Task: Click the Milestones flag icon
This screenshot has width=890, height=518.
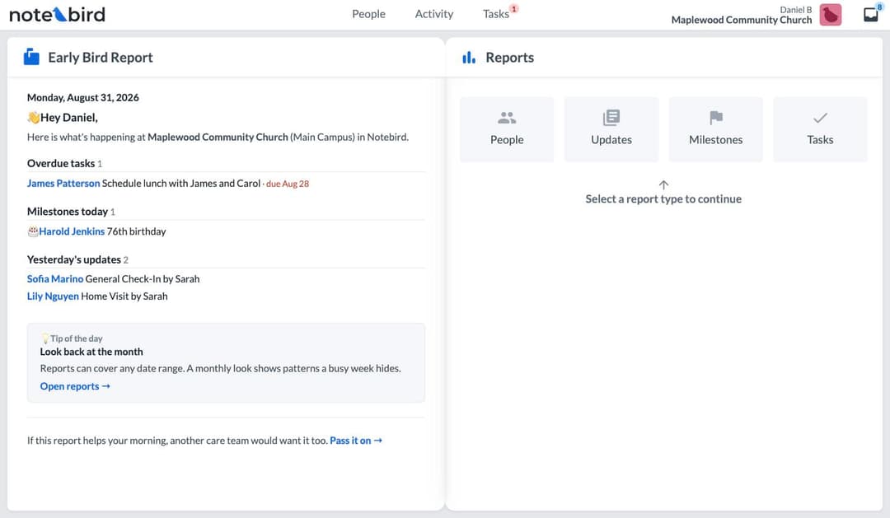Action: tap(716, 118)
